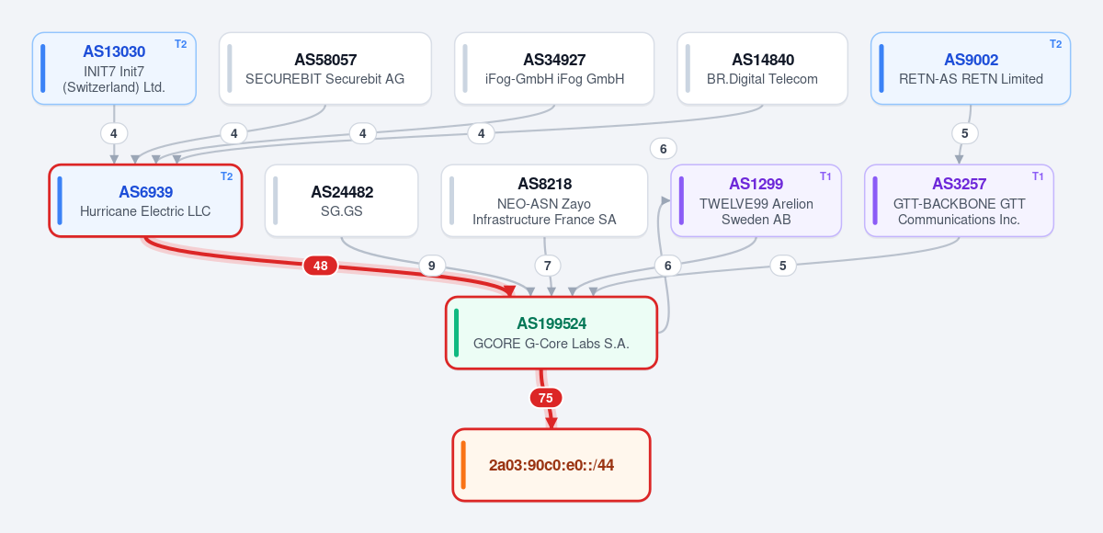The height and width of the screenshot is (533, 1103).
Task: Click the T2 badge on AS9002
Action: (1055, 43)
